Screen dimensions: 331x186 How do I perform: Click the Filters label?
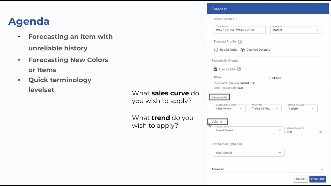pos(218,77)
